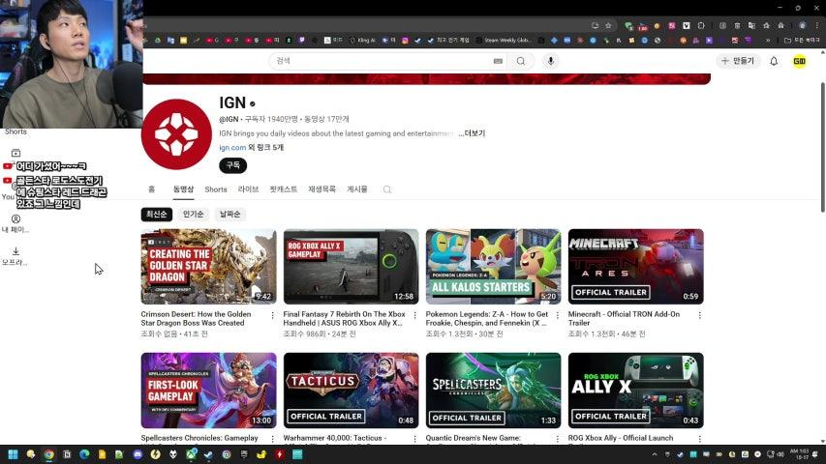The image size is (826, 464).
Task: Activate voice search microphone icon
Action: [550, 61]
